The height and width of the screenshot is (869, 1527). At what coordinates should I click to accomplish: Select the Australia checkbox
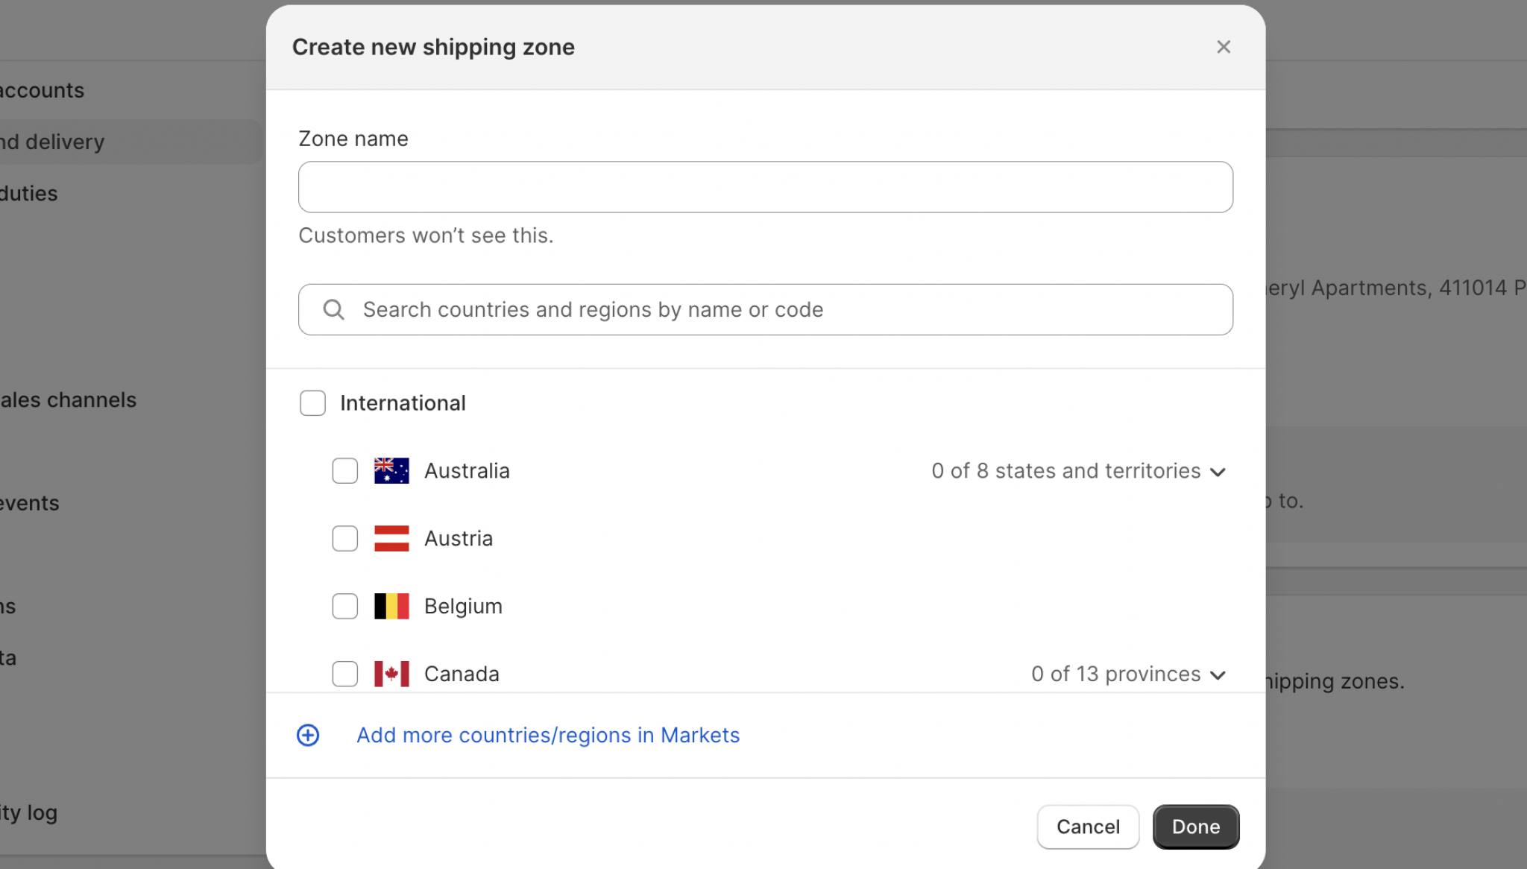344,471
